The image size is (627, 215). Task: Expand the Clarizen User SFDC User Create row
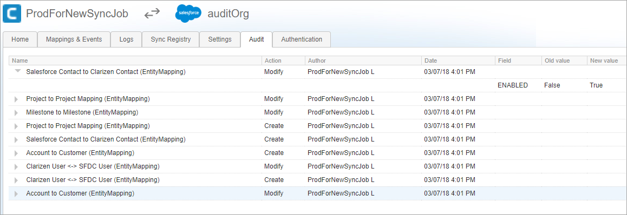16,180
